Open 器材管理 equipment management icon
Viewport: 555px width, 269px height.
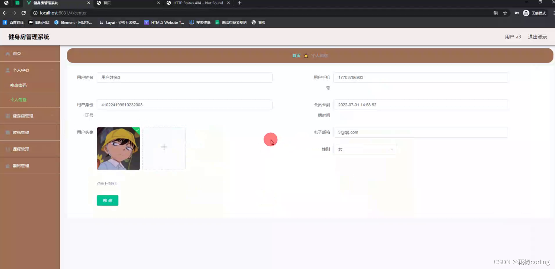click(x=8, y=165)
